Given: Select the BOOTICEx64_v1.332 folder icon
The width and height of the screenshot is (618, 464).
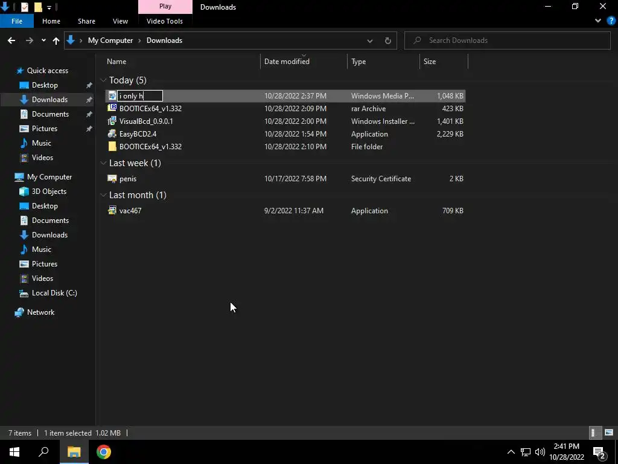Looking at the screenshot, I should [112, 146].
